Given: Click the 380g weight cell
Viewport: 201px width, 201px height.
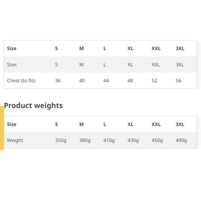Looking at the screenshot, I should pos(85,140).
